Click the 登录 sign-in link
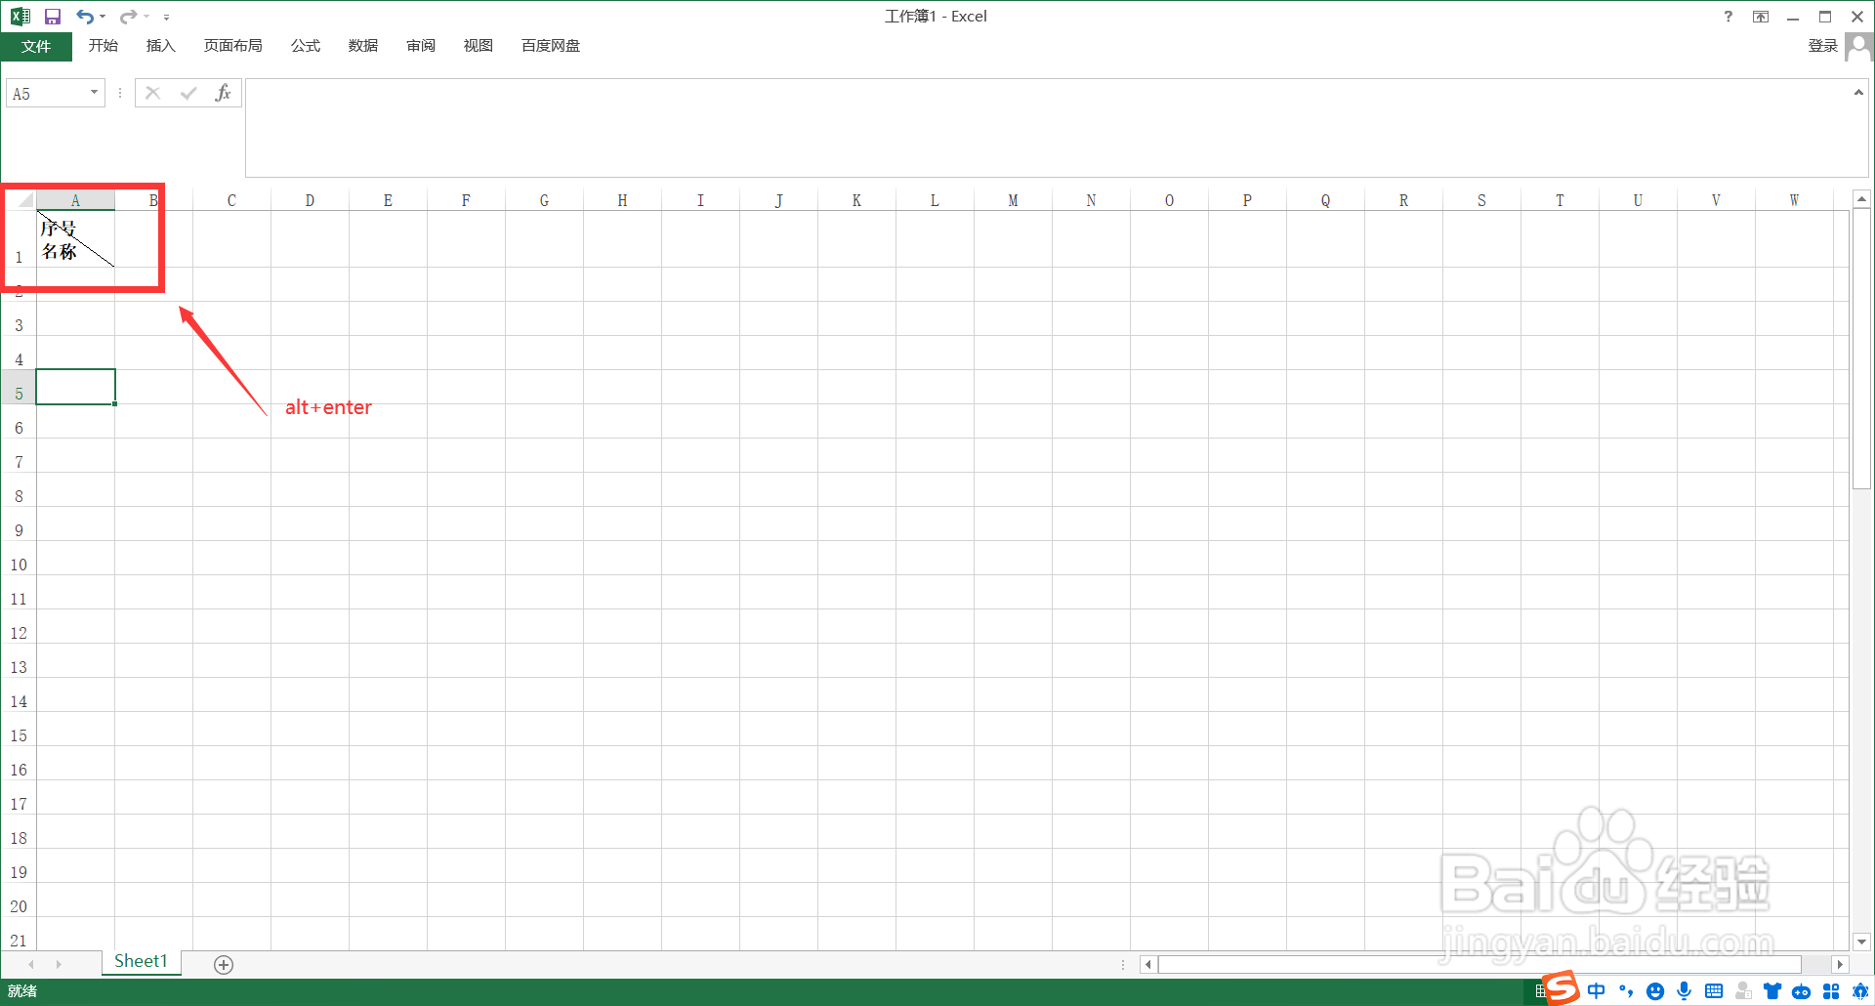This screenshot has height=1006, width=1875. [x=1822, y=46]
